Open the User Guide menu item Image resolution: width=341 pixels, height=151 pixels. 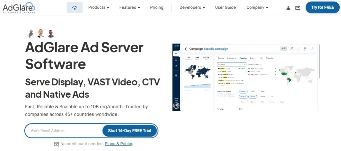coord(225,7)
